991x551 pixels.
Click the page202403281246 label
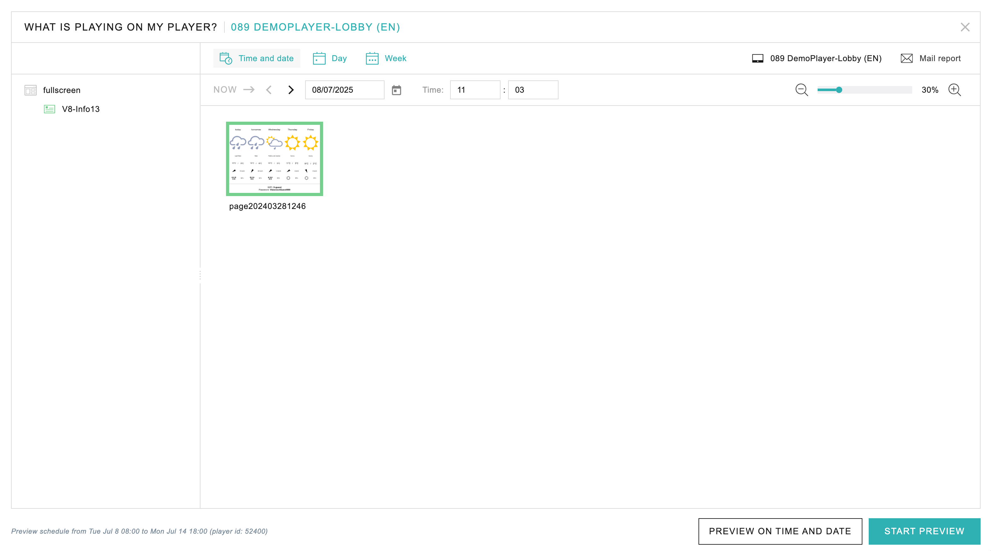point(267,206)
